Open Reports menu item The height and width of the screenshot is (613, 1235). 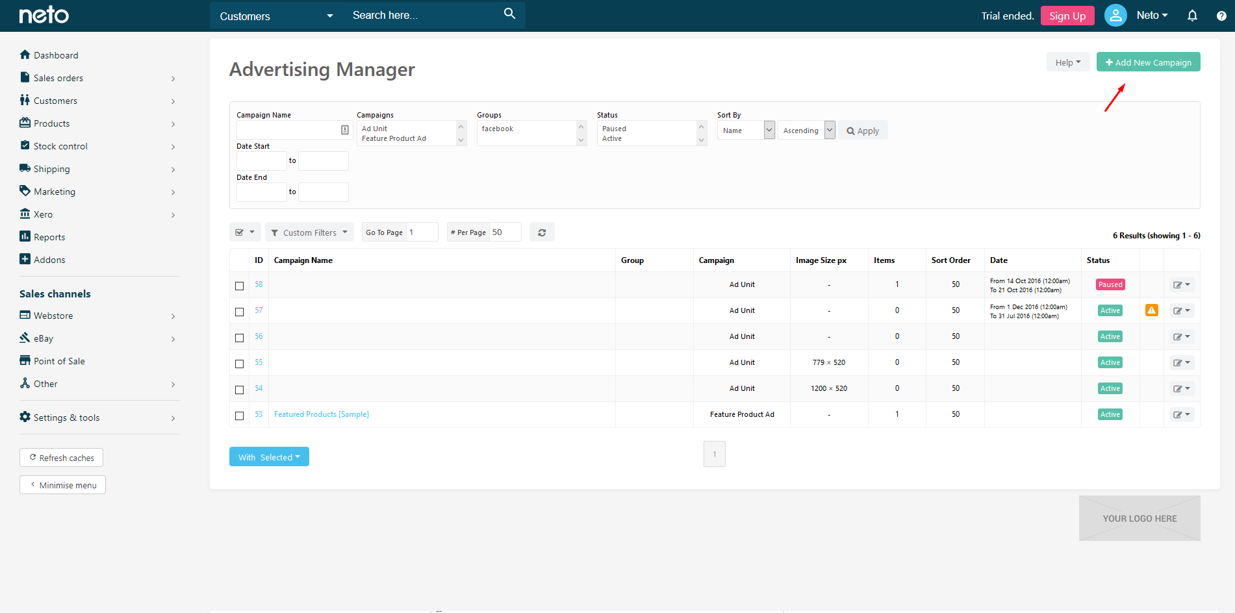coord(49,237)
